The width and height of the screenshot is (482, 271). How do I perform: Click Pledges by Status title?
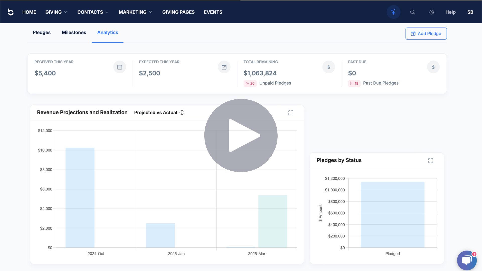[x=339, y=160]
